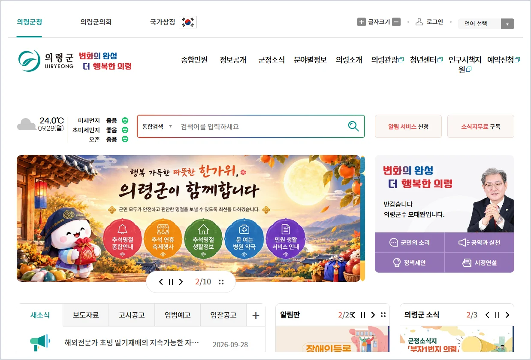Image resolution: width=531 pixels, height=360 pixels.
Task: Click the Uiryeong county logo
Action: 46,61
